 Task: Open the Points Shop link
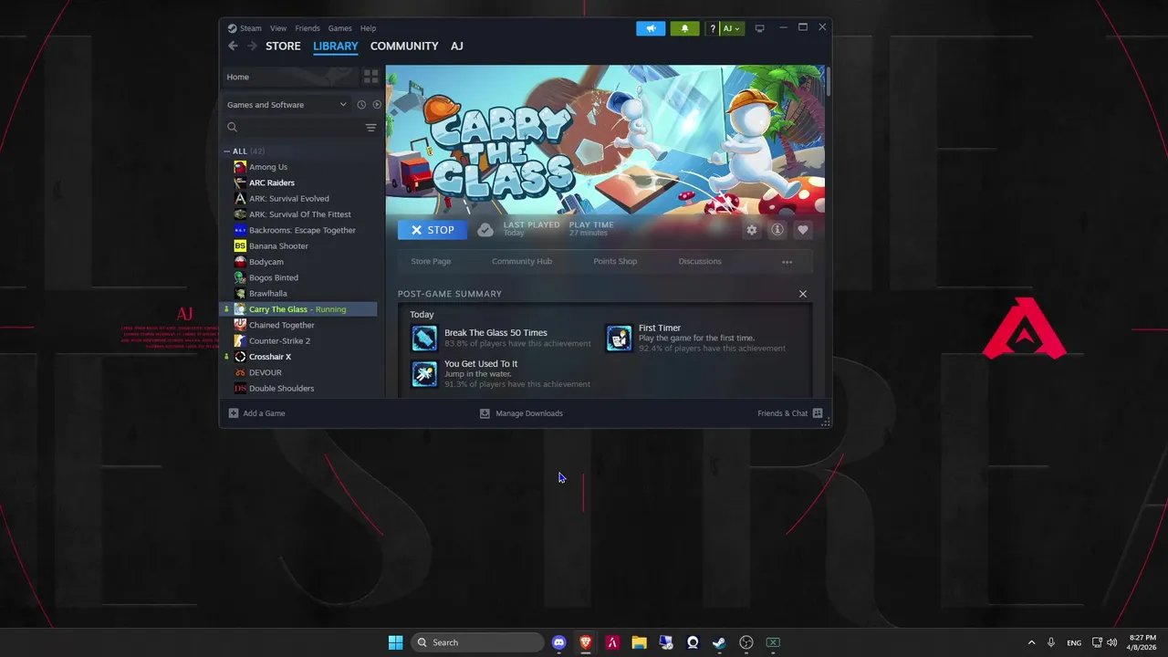(615, 261)
